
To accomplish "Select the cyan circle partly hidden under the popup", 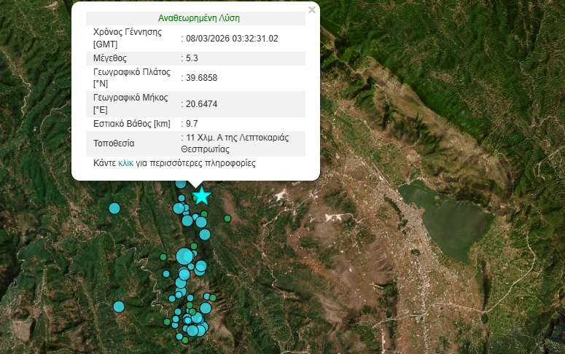I will (181, 184).
